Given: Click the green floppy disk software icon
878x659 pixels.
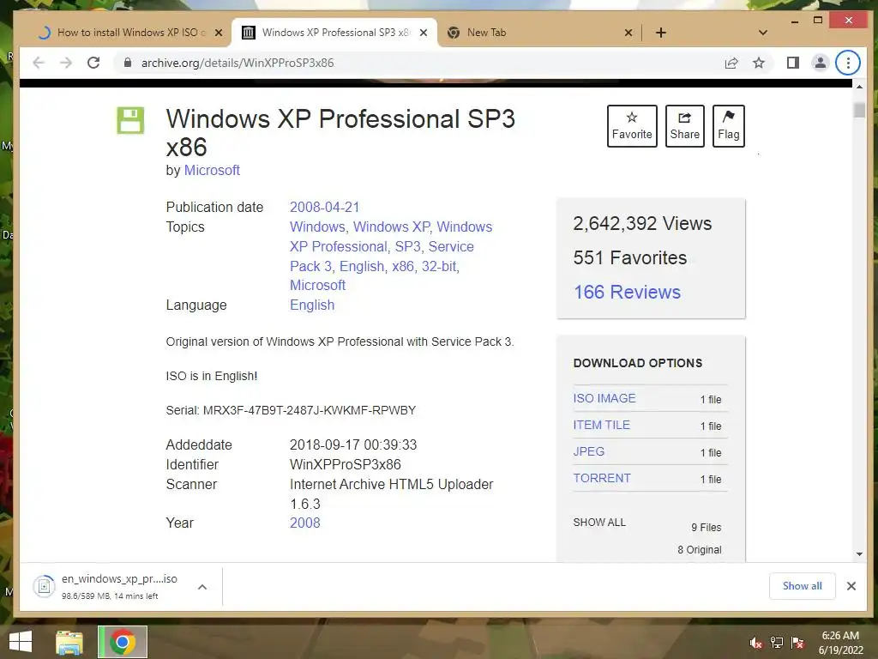Looking at the screenshot, I should [130, 120].
